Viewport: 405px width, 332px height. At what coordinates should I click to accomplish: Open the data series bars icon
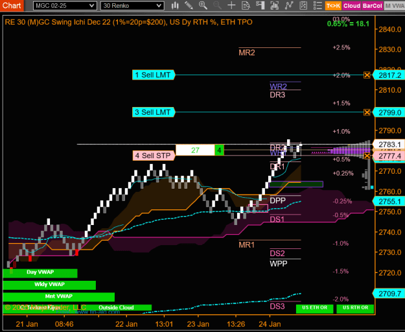274,5
